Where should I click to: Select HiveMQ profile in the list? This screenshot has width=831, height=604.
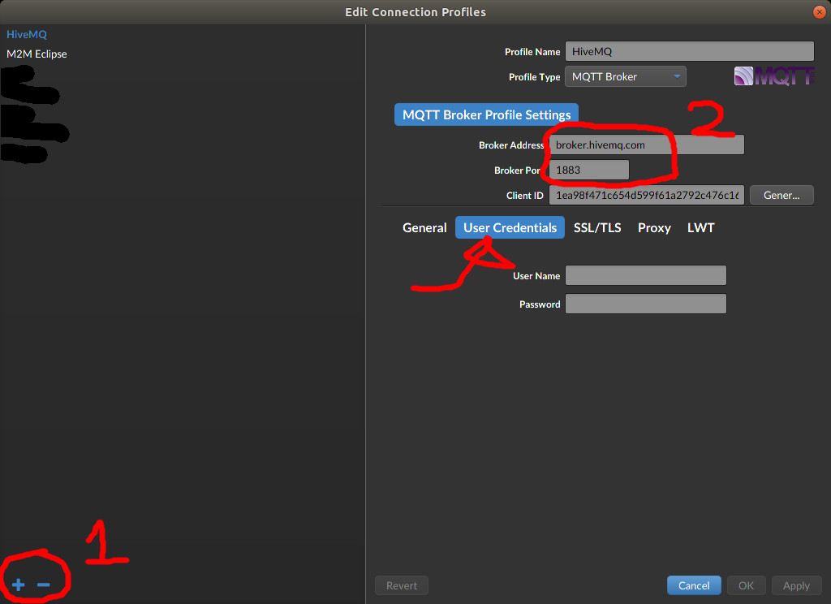point(27,34)
